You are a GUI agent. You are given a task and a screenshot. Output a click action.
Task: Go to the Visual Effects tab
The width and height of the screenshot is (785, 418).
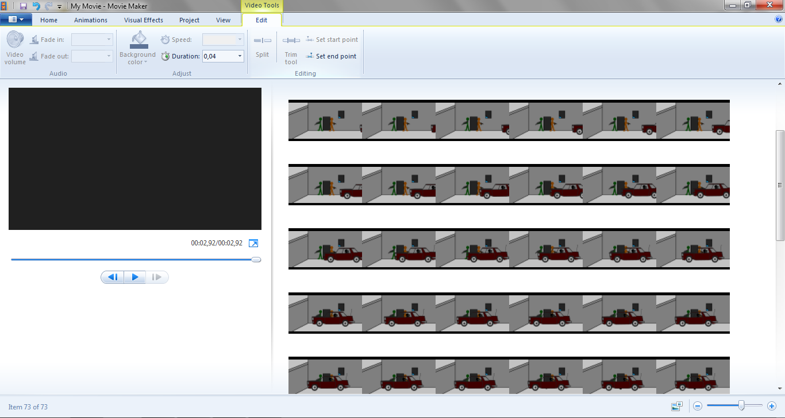click(144, 20)
